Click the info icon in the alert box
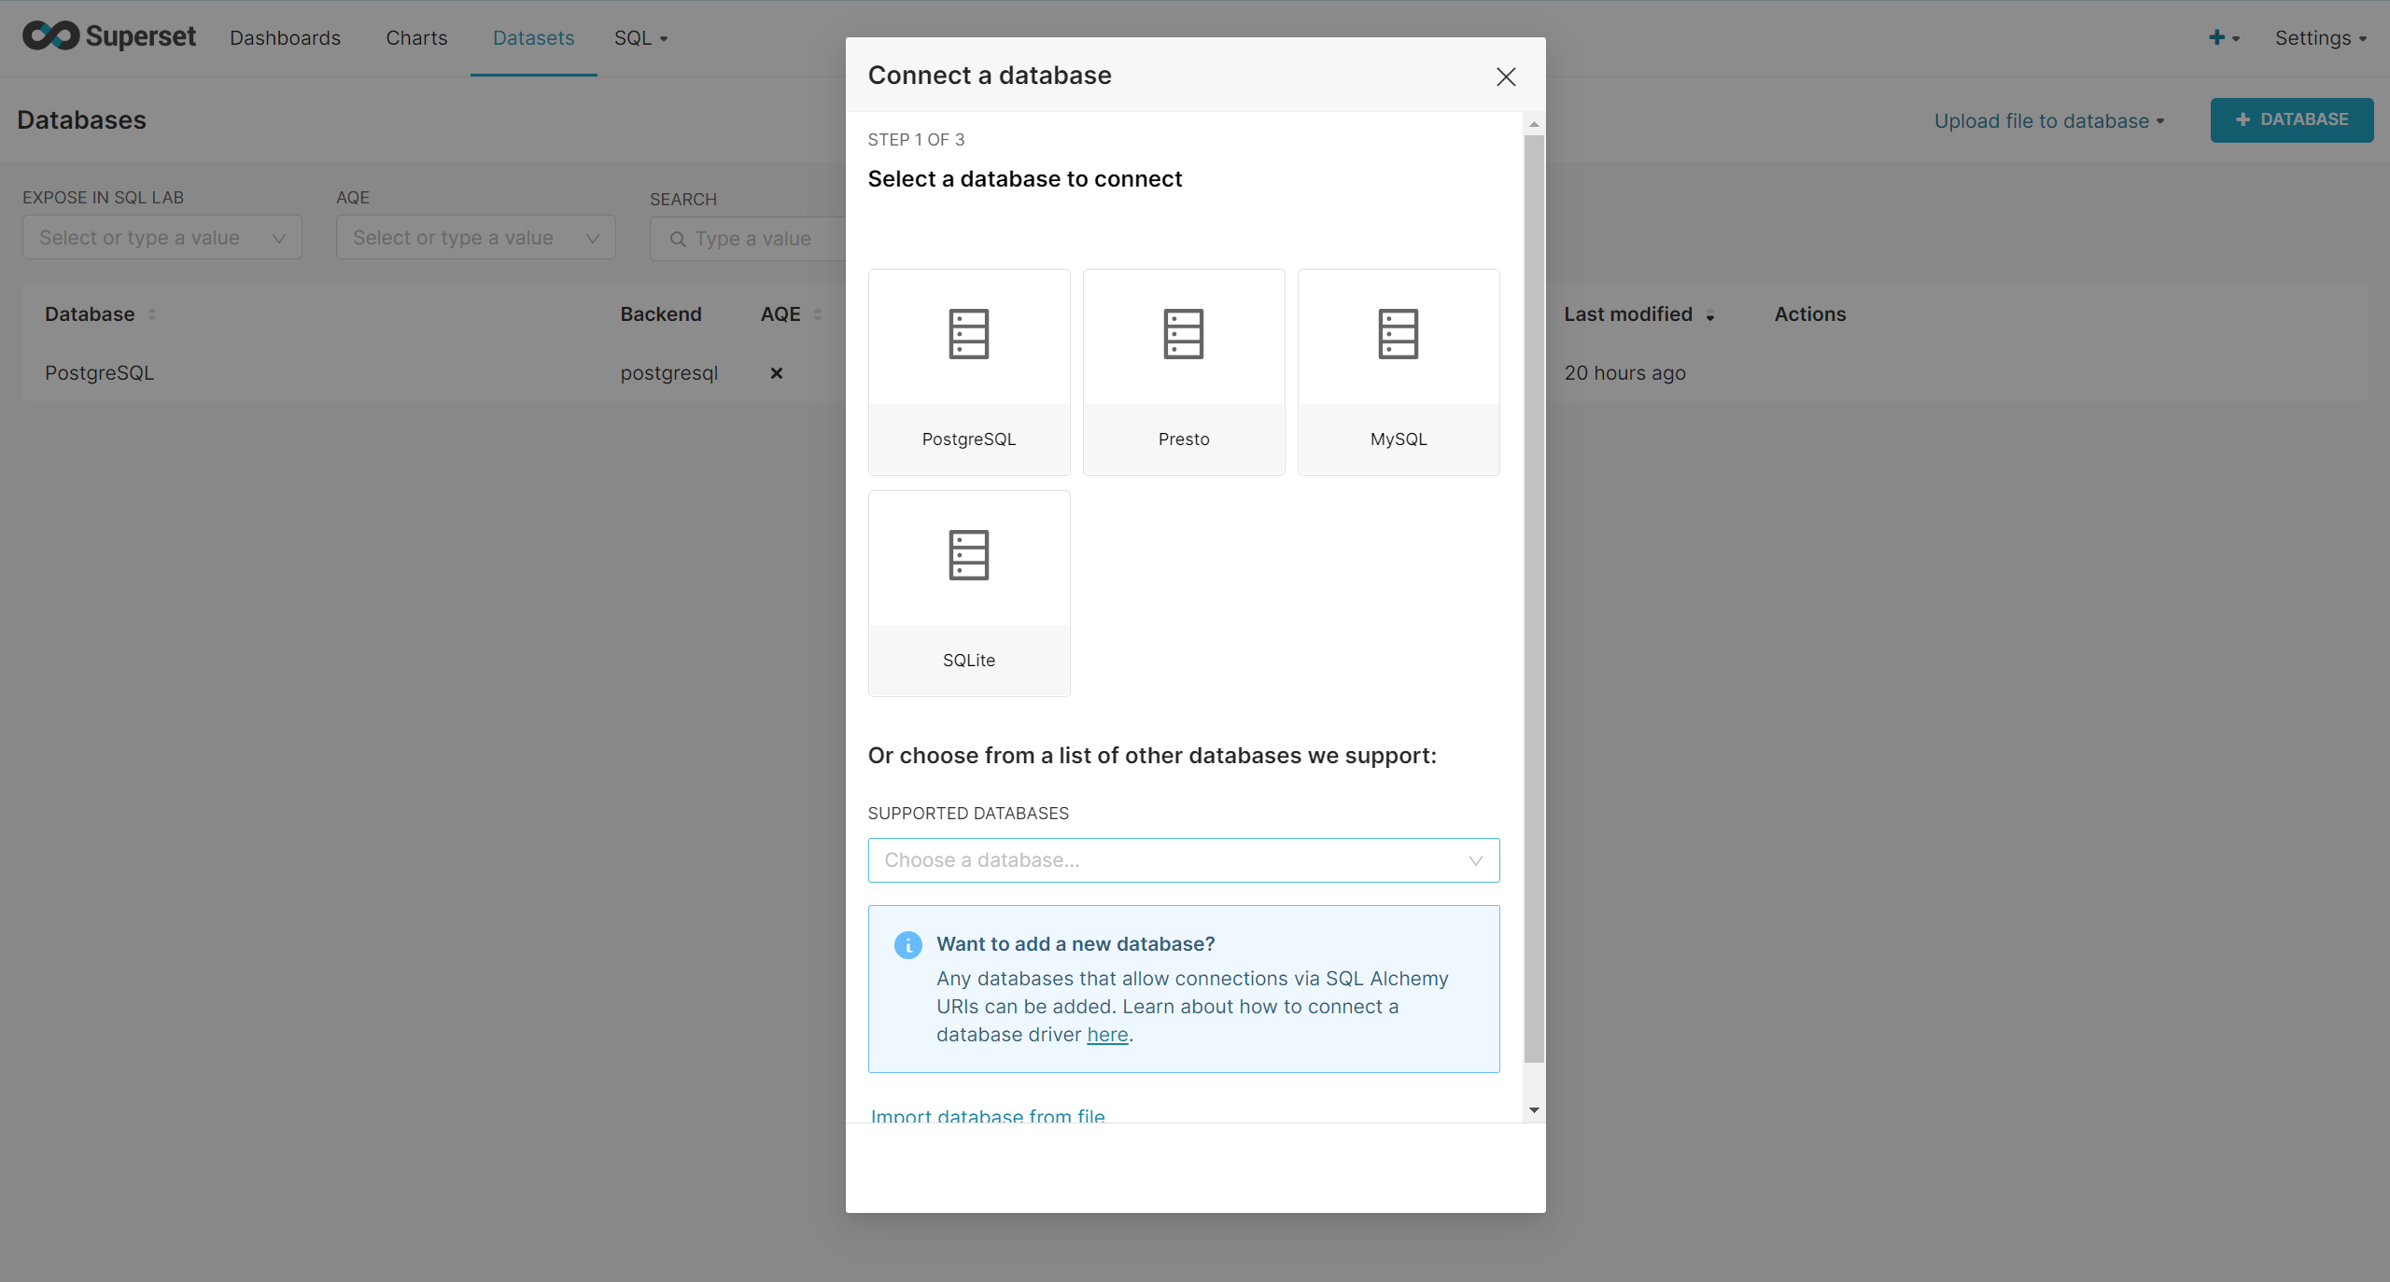This screenshot has height=1282, width=2390. 907,945
